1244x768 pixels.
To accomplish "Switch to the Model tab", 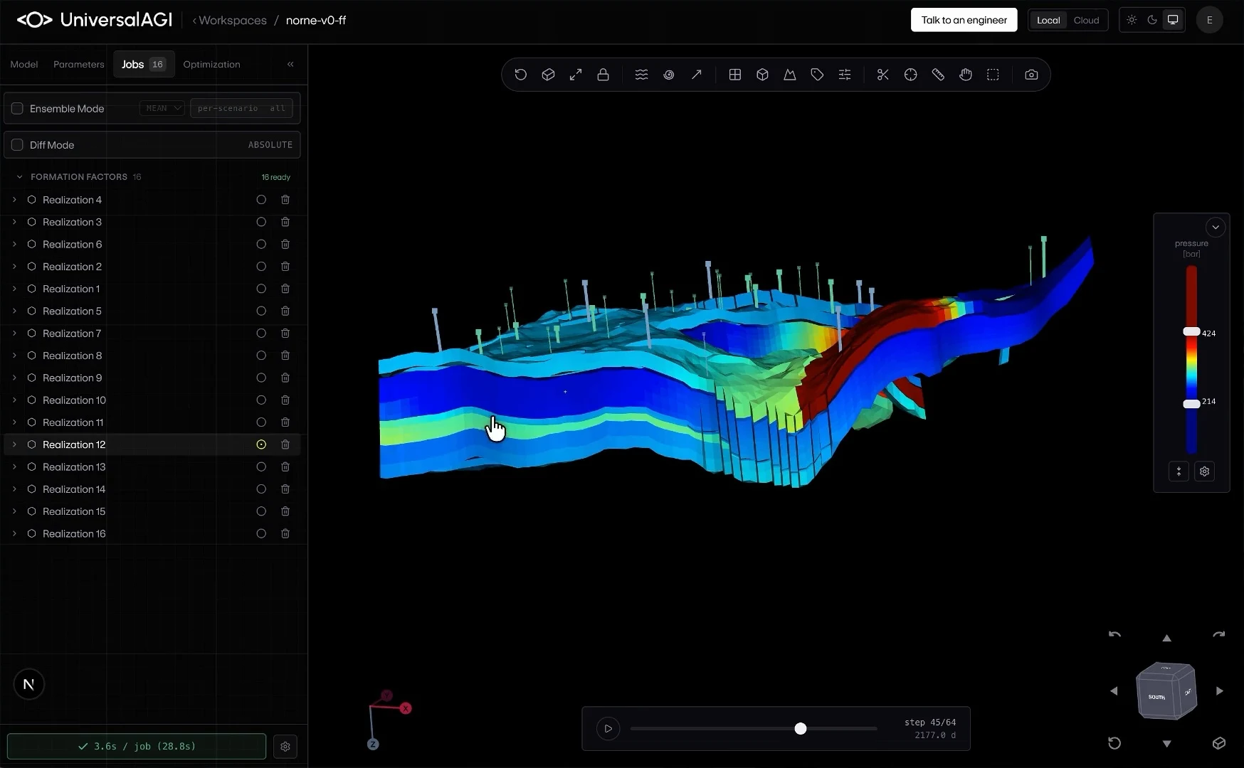I will point(24,64).
